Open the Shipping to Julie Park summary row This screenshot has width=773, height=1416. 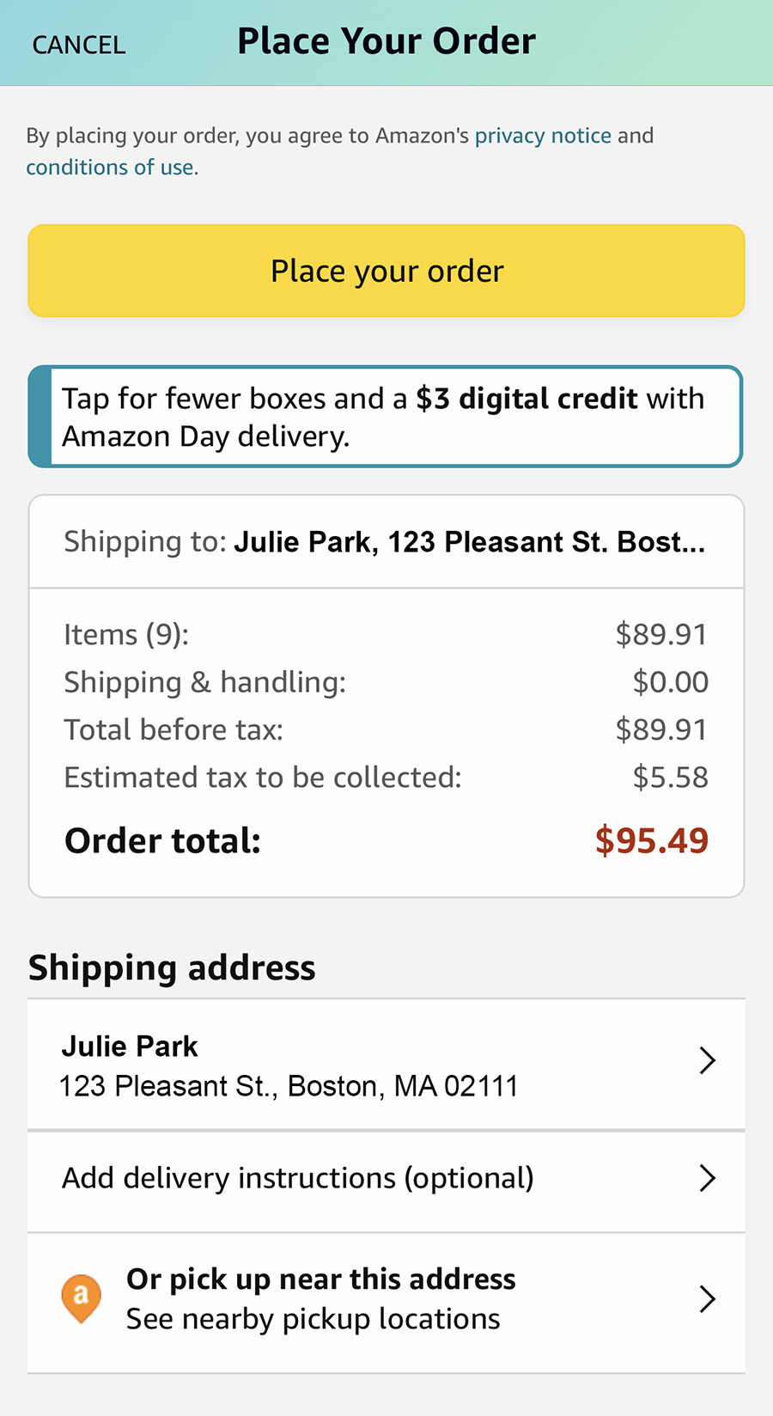(x=385, y=542)
